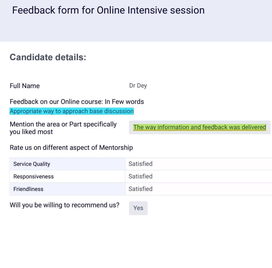Click the Candidate details heading
The image size is (272, 268).
[48, 57]
